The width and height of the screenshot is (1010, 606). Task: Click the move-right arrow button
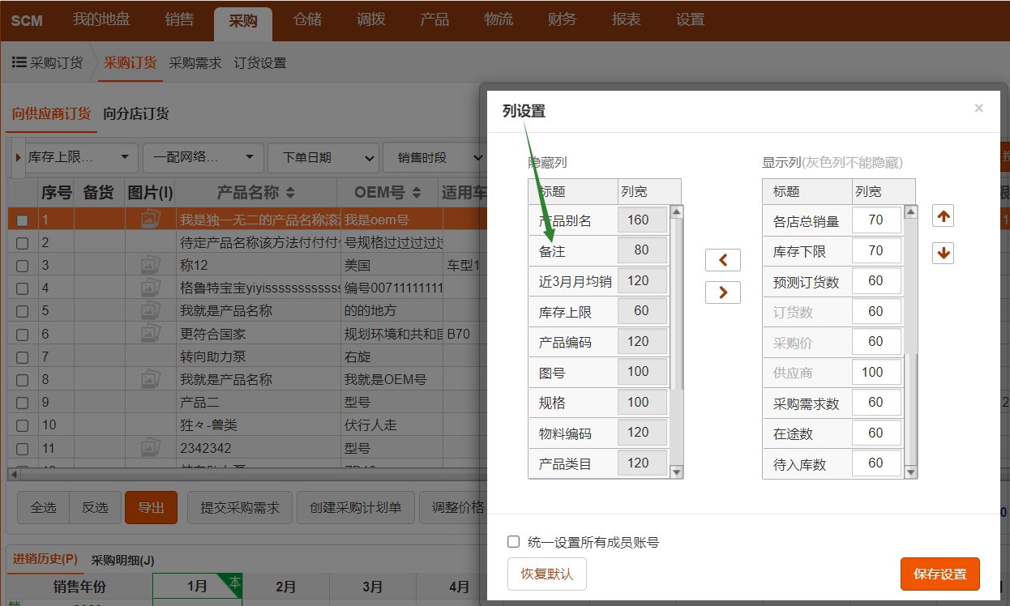[x=722, y=292]
